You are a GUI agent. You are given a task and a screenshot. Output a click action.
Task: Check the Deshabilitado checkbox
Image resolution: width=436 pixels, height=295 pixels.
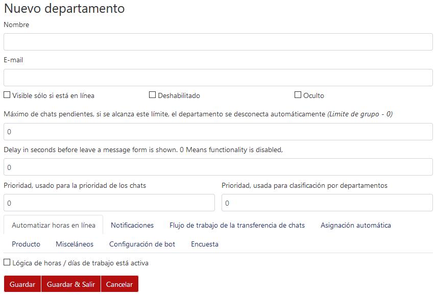coord(152,95)
